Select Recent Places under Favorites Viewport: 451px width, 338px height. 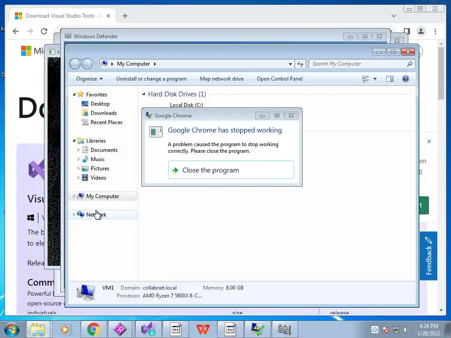tap(107, 122)
